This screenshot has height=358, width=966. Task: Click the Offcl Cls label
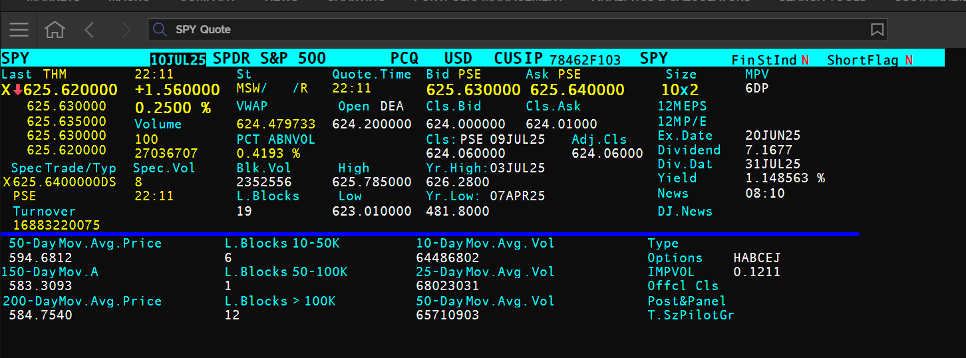click(683, 286)
